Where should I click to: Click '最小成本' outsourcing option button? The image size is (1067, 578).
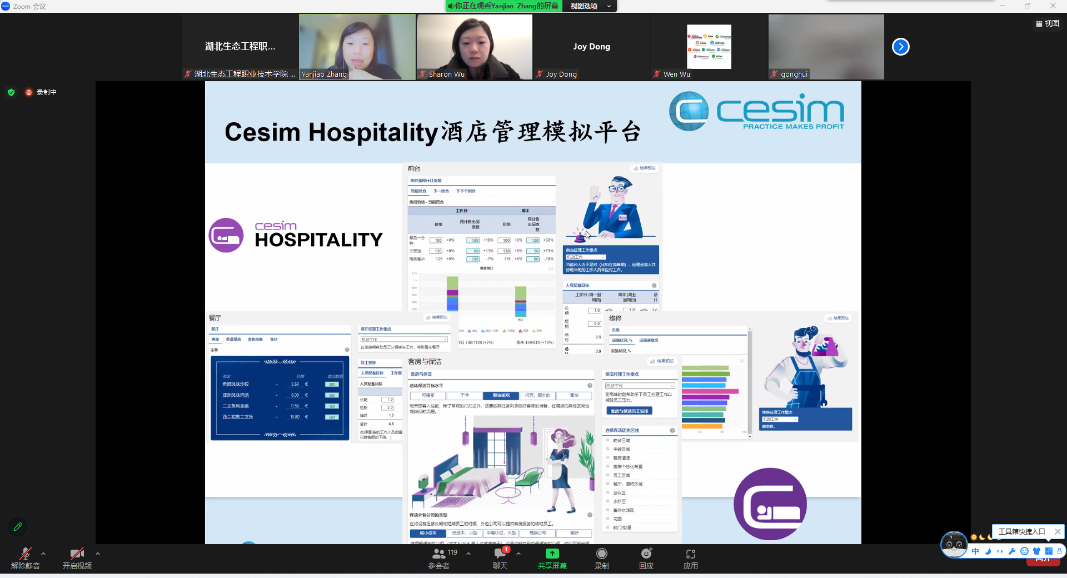[x=428, y=533]
